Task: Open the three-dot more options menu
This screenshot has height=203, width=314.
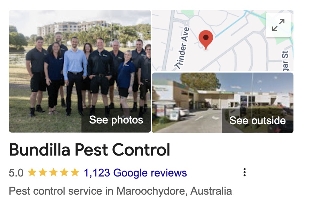Action: coord(244,172)
